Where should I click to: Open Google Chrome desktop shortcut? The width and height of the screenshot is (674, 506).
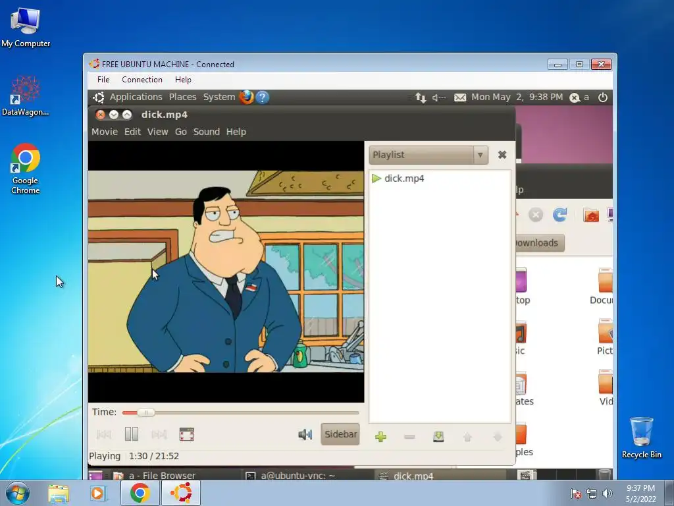26,169
